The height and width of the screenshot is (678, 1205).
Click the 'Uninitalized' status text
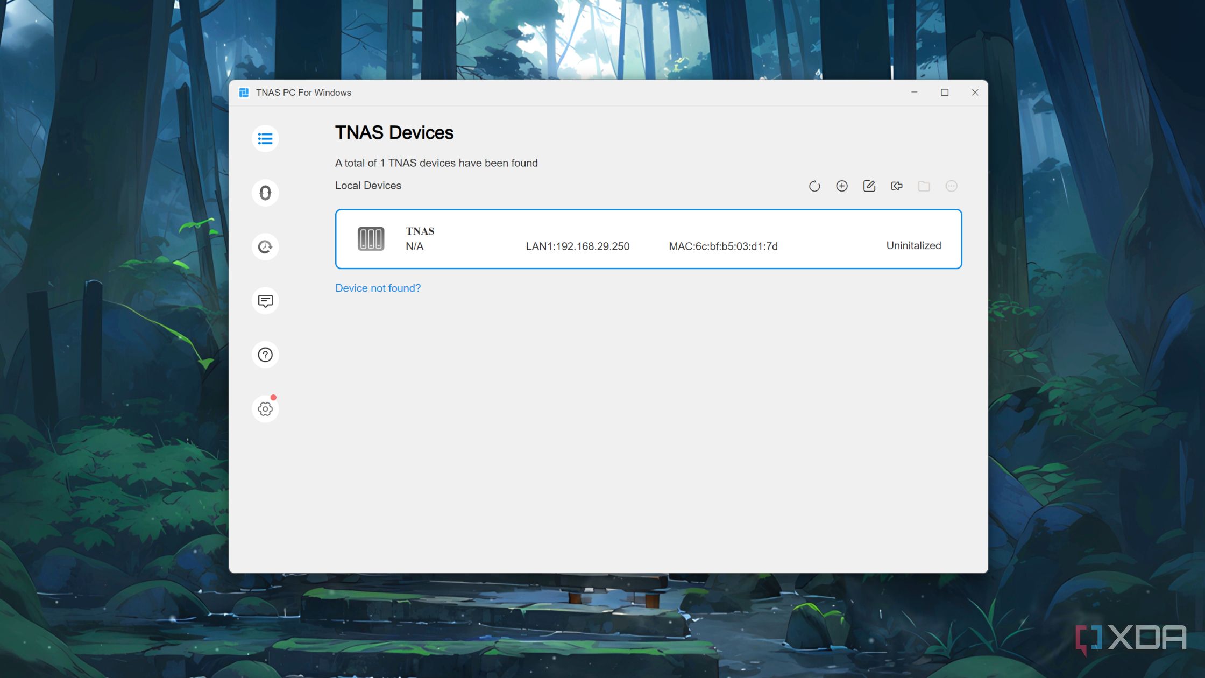coord(913,245)
